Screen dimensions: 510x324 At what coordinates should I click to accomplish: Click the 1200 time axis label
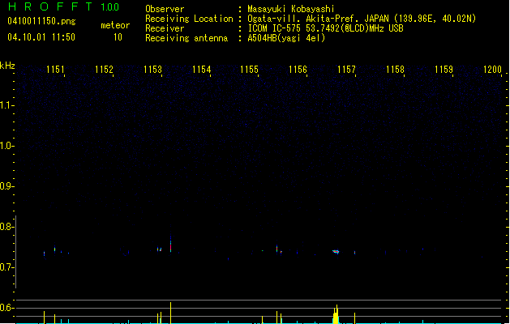pos(492,70)
